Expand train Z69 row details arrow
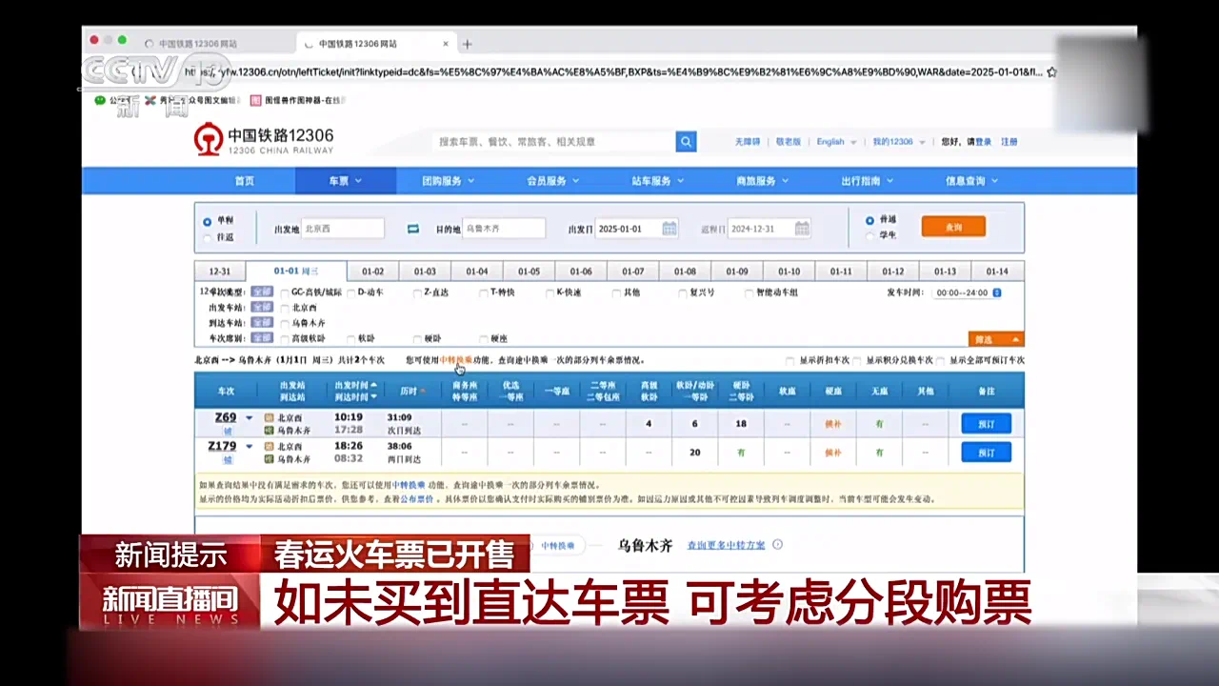This screenshot has height=686, width=1219. pos(247,417)
